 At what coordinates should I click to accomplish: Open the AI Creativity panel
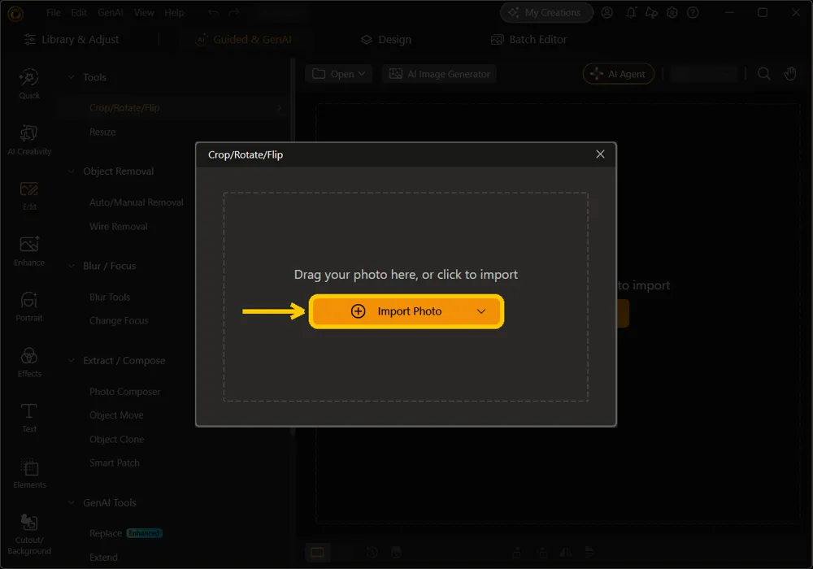click(29, 140)
